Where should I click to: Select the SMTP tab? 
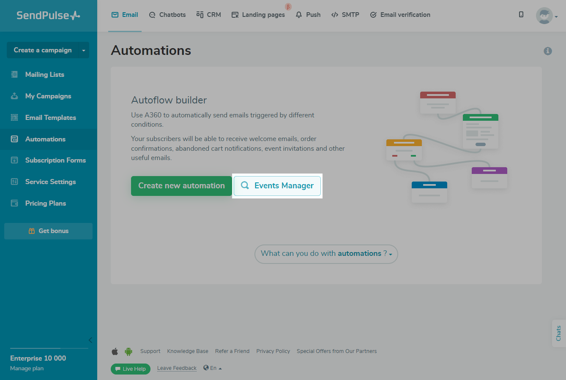point(345,15)
